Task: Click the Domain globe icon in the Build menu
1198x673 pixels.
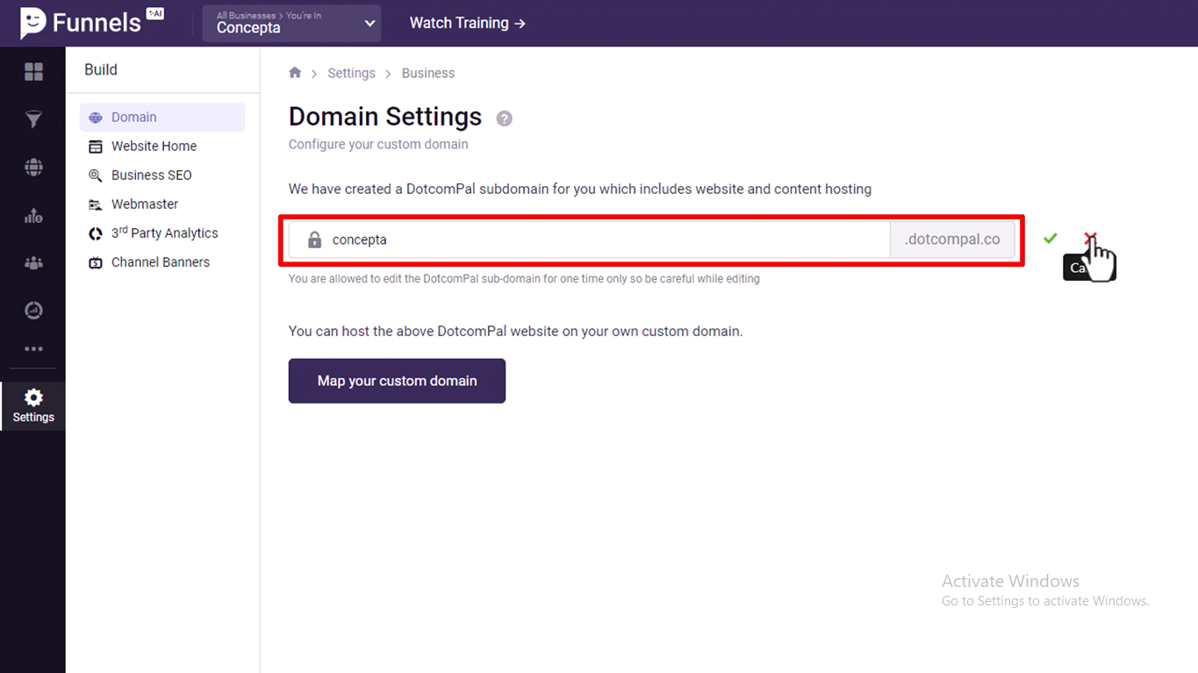Action: coord(96,118)
